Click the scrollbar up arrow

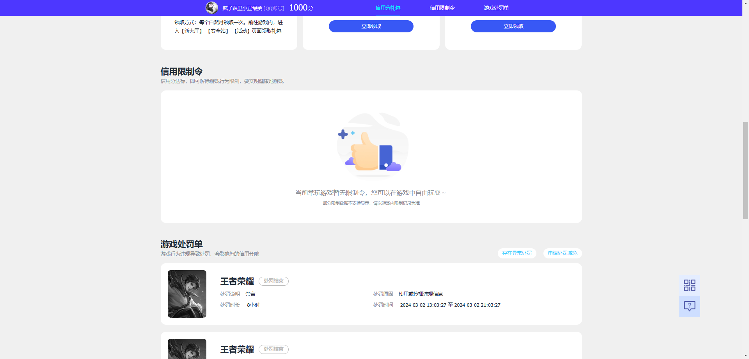click(745, 4)
